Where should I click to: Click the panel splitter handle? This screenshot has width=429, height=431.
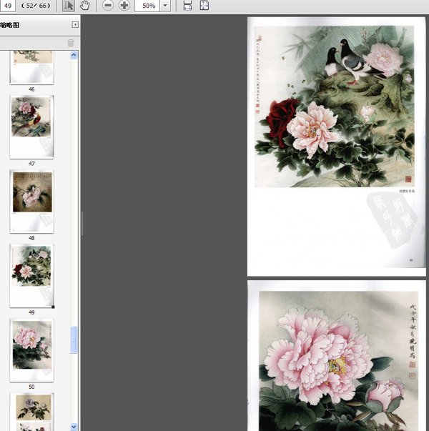[x=82, y=223]
